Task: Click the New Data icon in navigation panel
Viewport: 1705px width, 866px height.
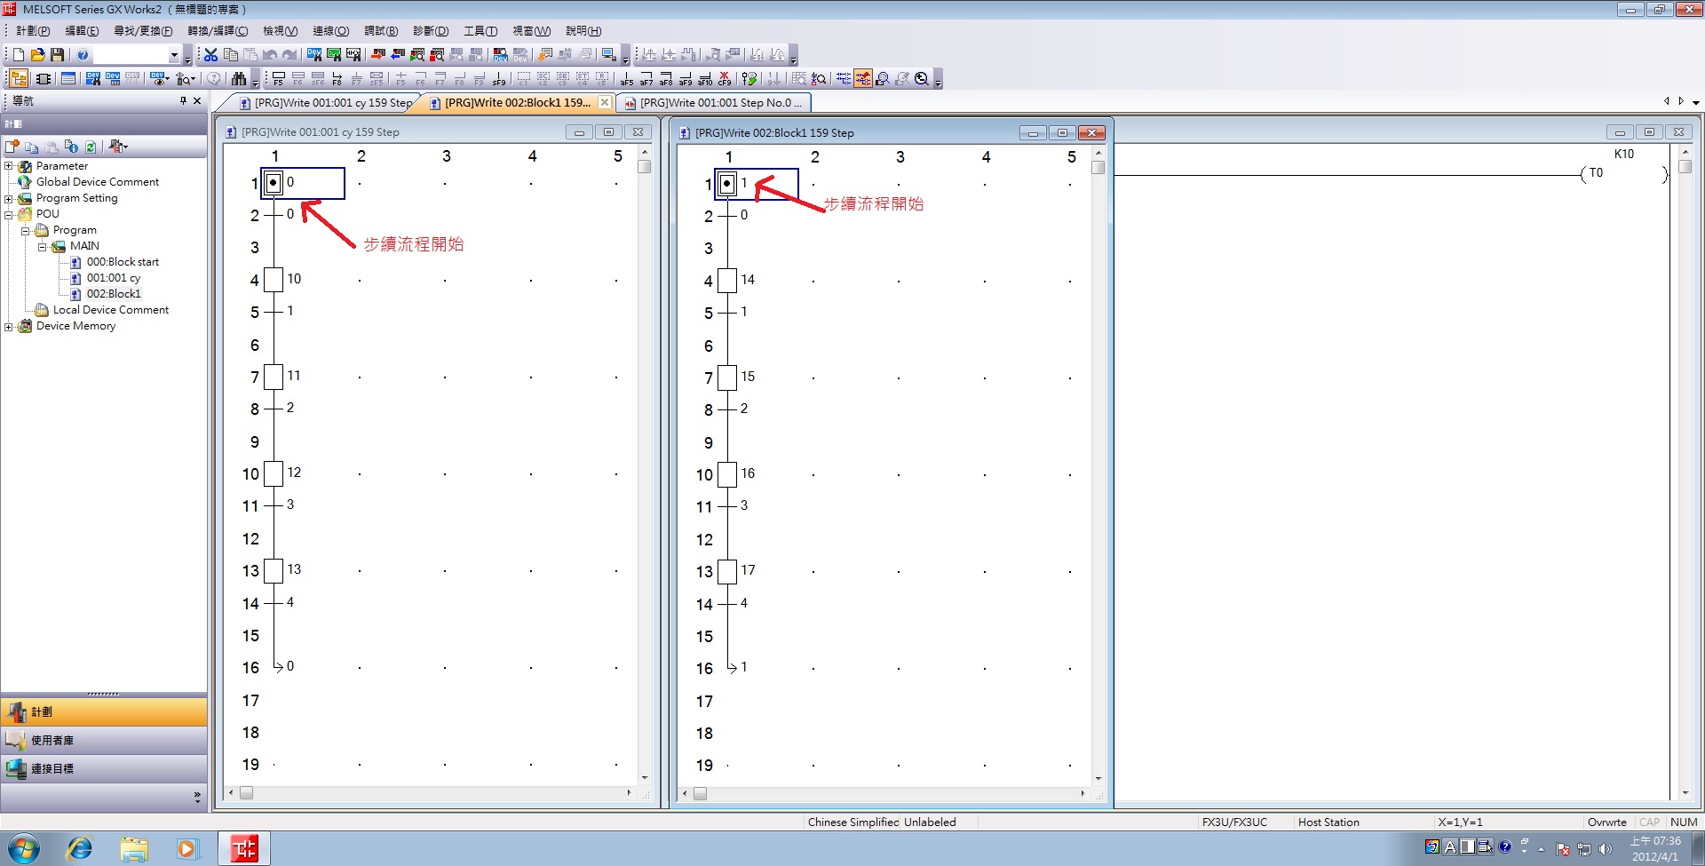Action: [x=12, y=147]
